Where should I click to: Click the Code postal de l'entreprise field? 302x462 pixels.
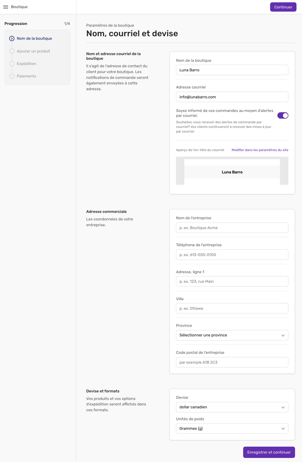(232, 362)
